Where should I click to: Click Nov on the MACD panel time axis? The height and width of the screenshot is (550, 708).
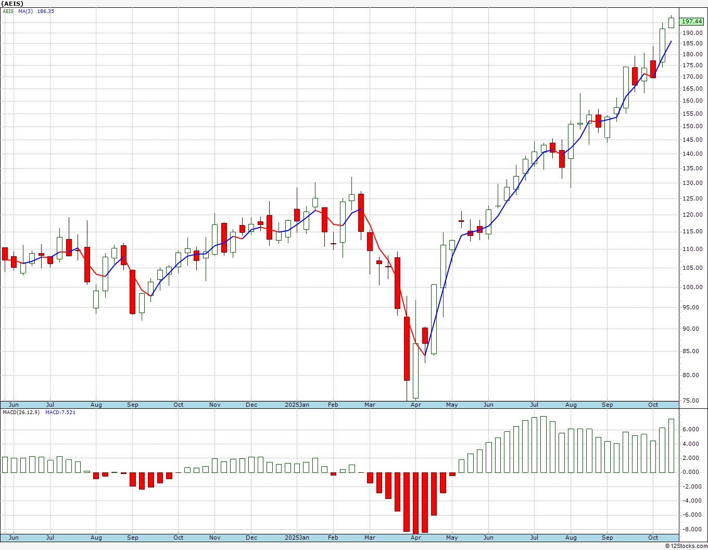pyautogui.click(x=215, y=537)
